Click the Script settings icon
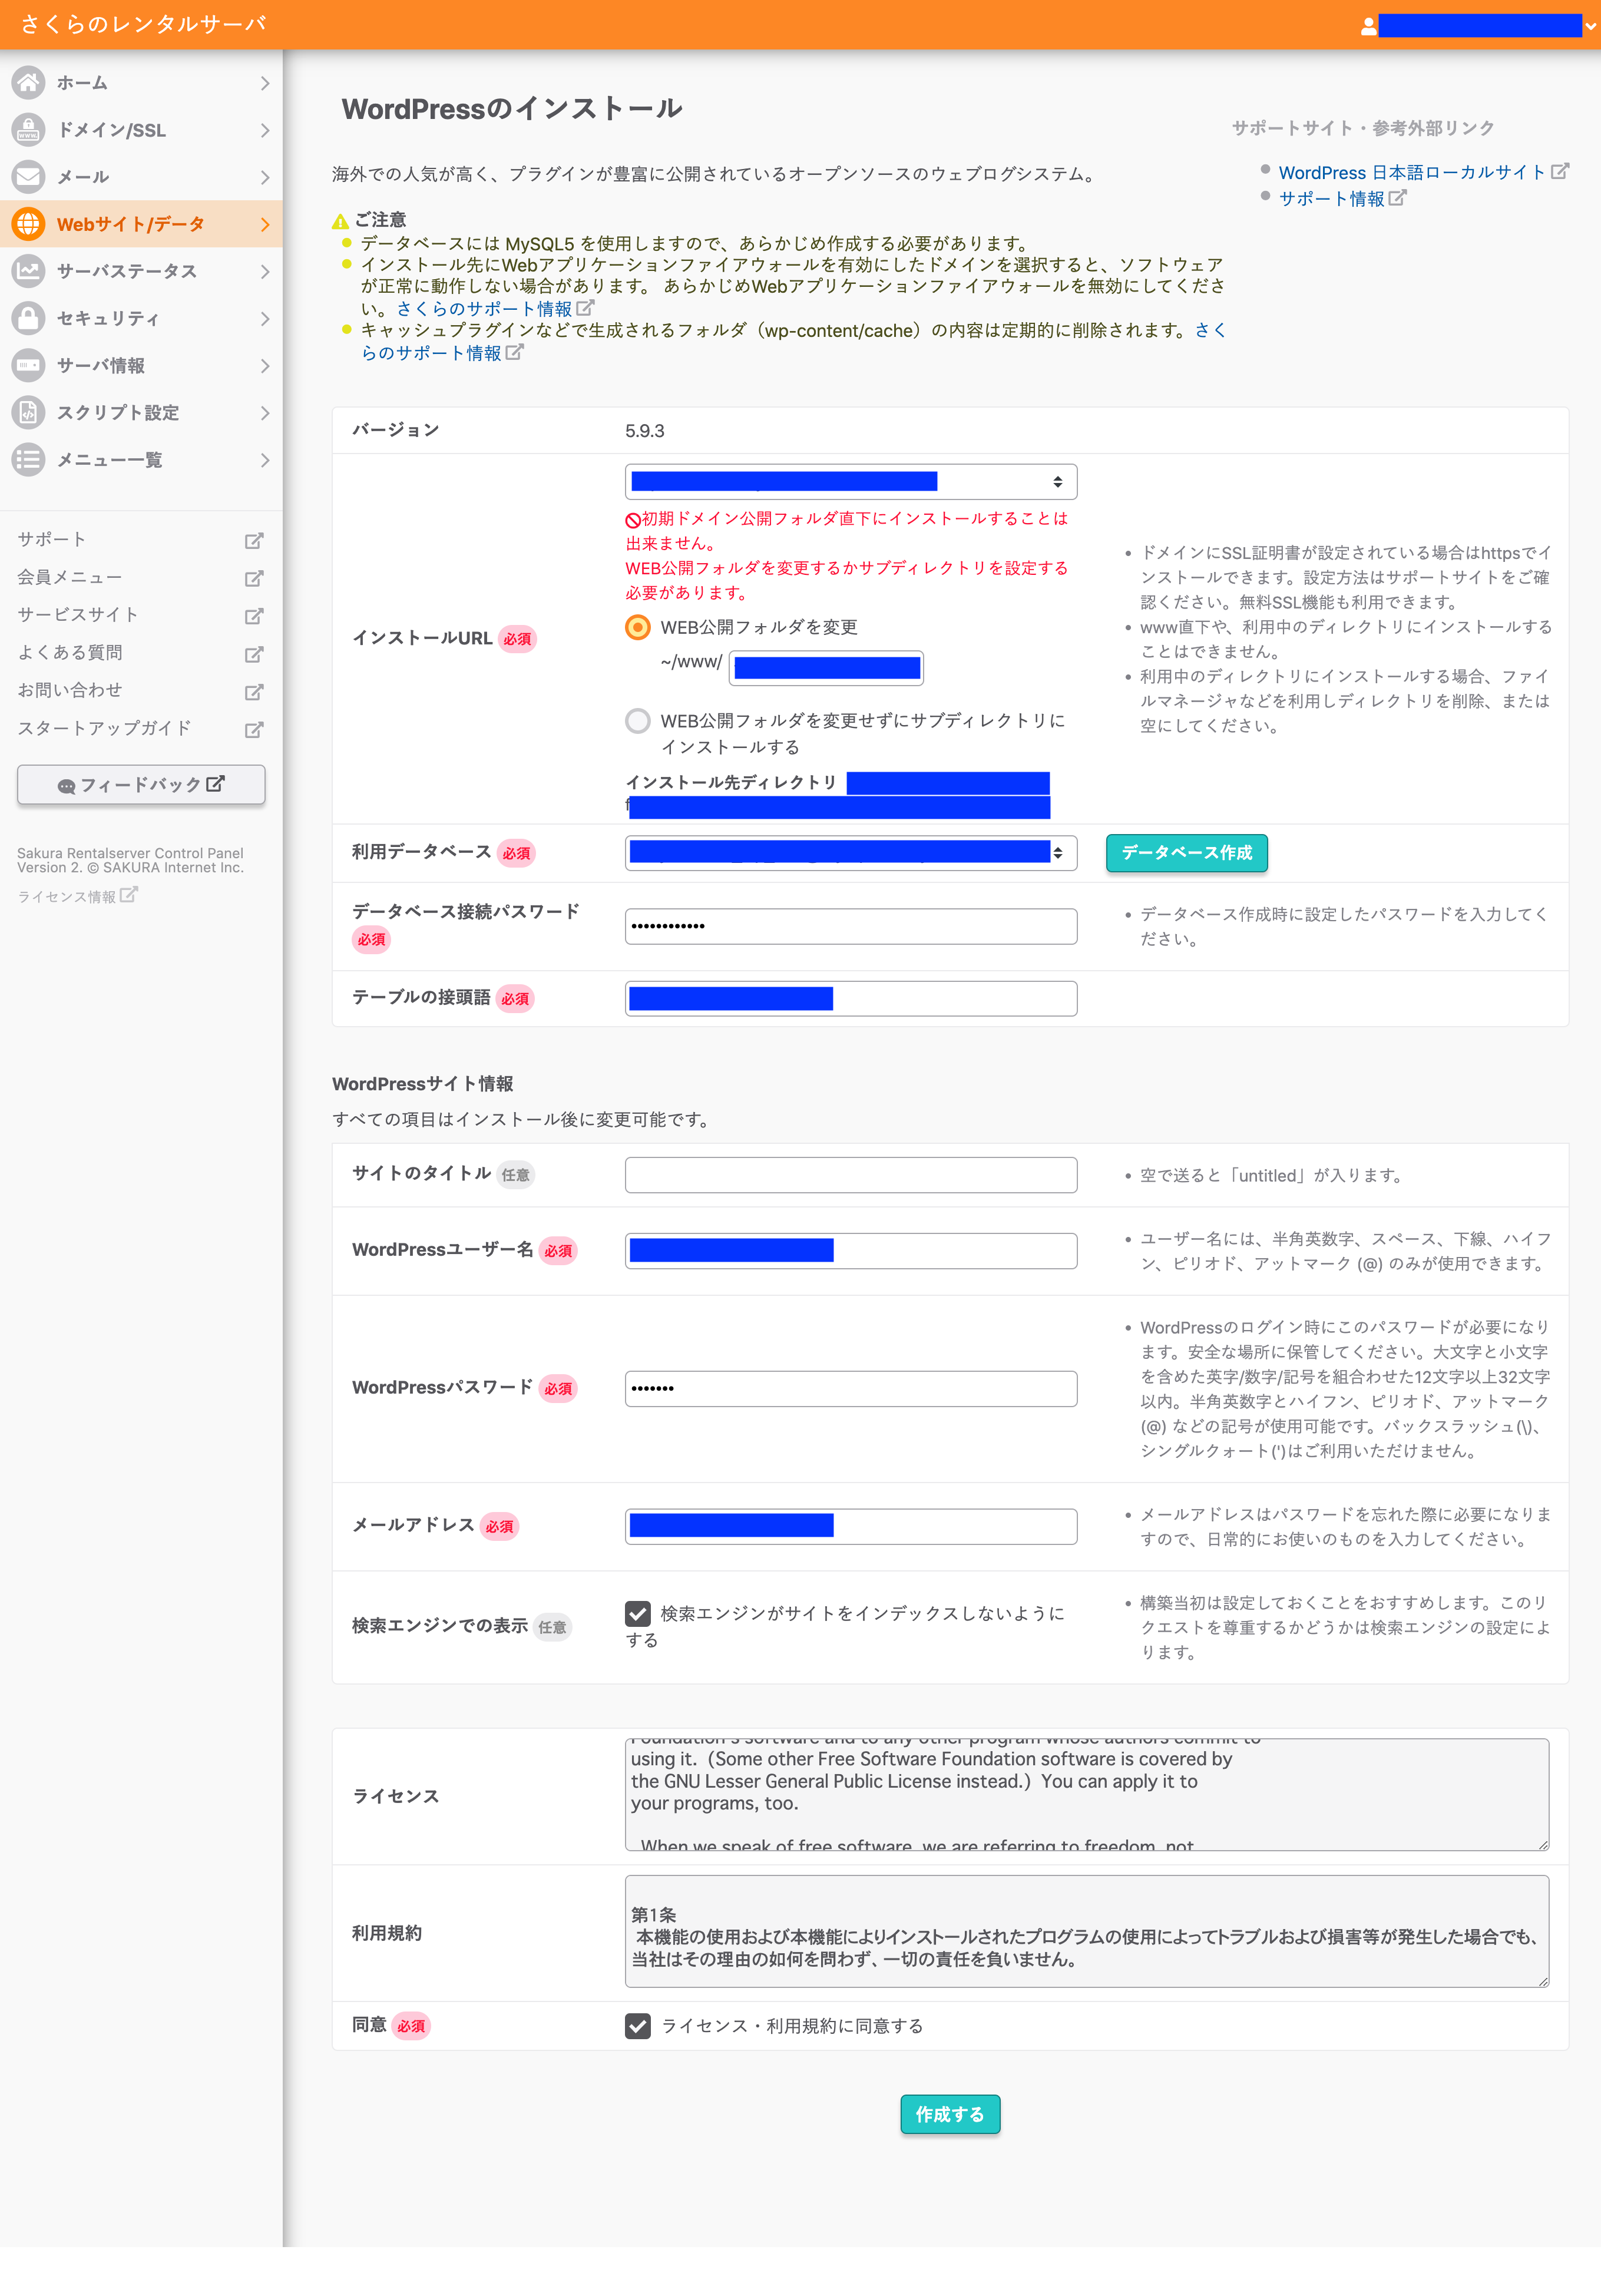Screen dimensions: 1601x2296 coord(28,411)
